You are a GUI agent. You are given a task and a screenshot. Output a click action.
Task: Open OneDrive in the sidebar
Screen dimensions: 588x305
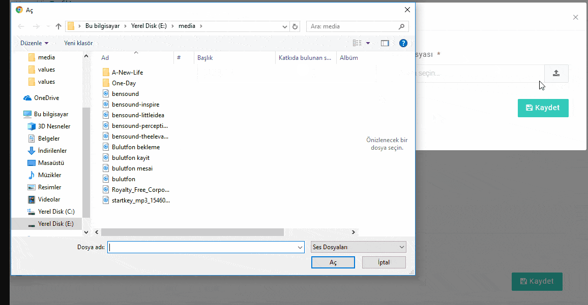[x=41, y=98]
